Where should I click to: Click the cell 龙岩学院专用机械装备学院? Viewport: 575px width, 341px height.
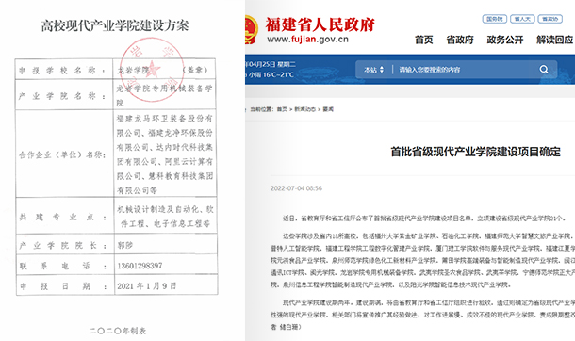[164, 95]
